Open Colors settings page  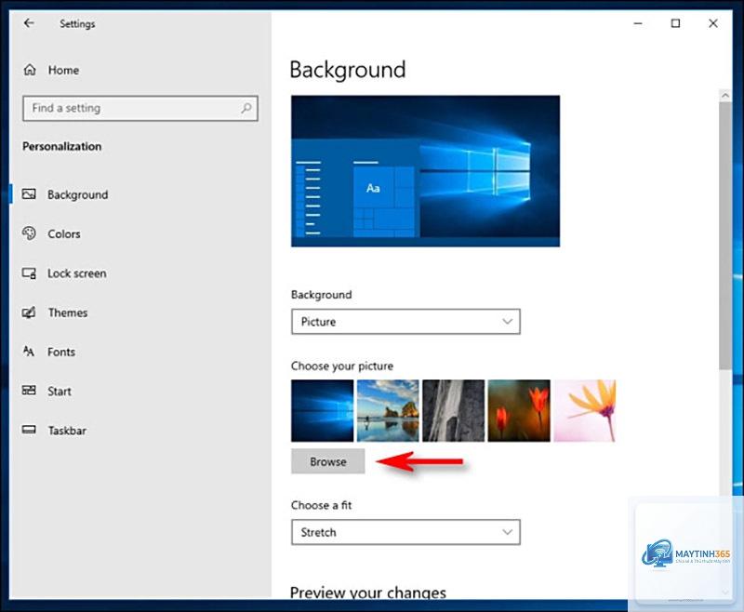pyautogui.click(x=64, y=233)
